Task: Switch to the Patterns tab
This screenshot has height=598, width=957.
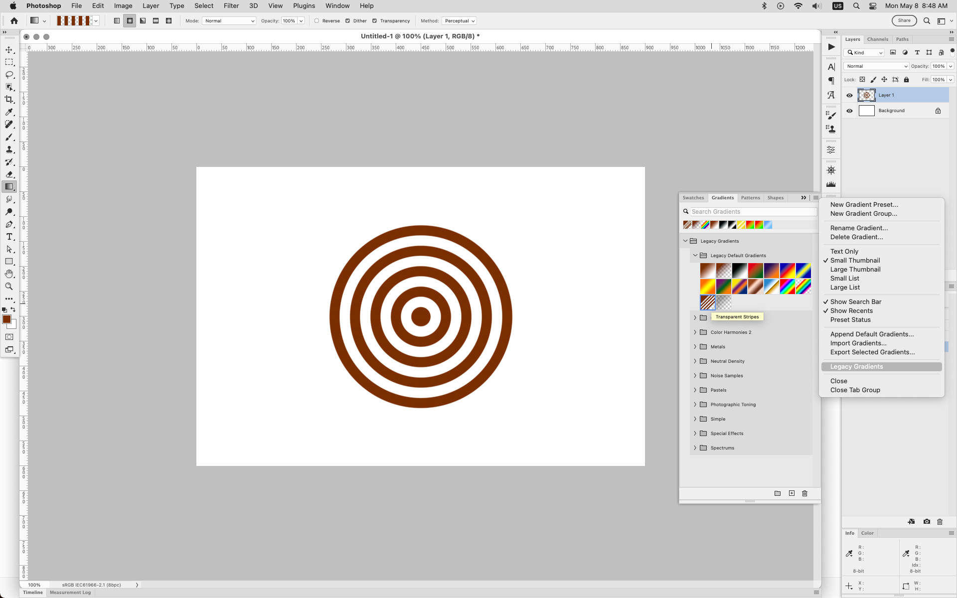Action: (751, 197)
